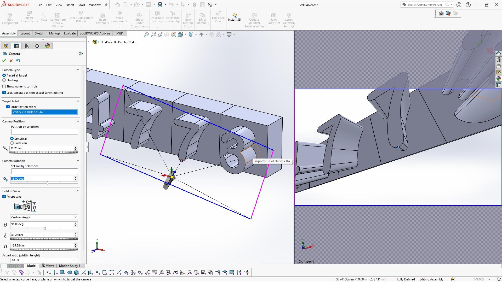Toggle Perspective checkbox
The width and height of the screenshot is (502, 282).
click(x=4, y=197)
